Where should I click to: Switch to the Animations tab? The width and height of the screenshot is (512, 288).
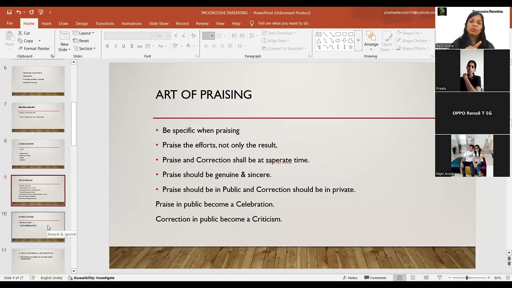131,23
